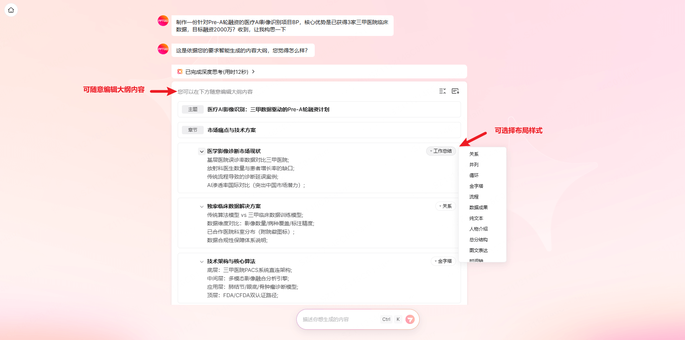Click the 主题 tag label
Image resolution: width=685 pixels, height=340 pixels.
point(193,109)
